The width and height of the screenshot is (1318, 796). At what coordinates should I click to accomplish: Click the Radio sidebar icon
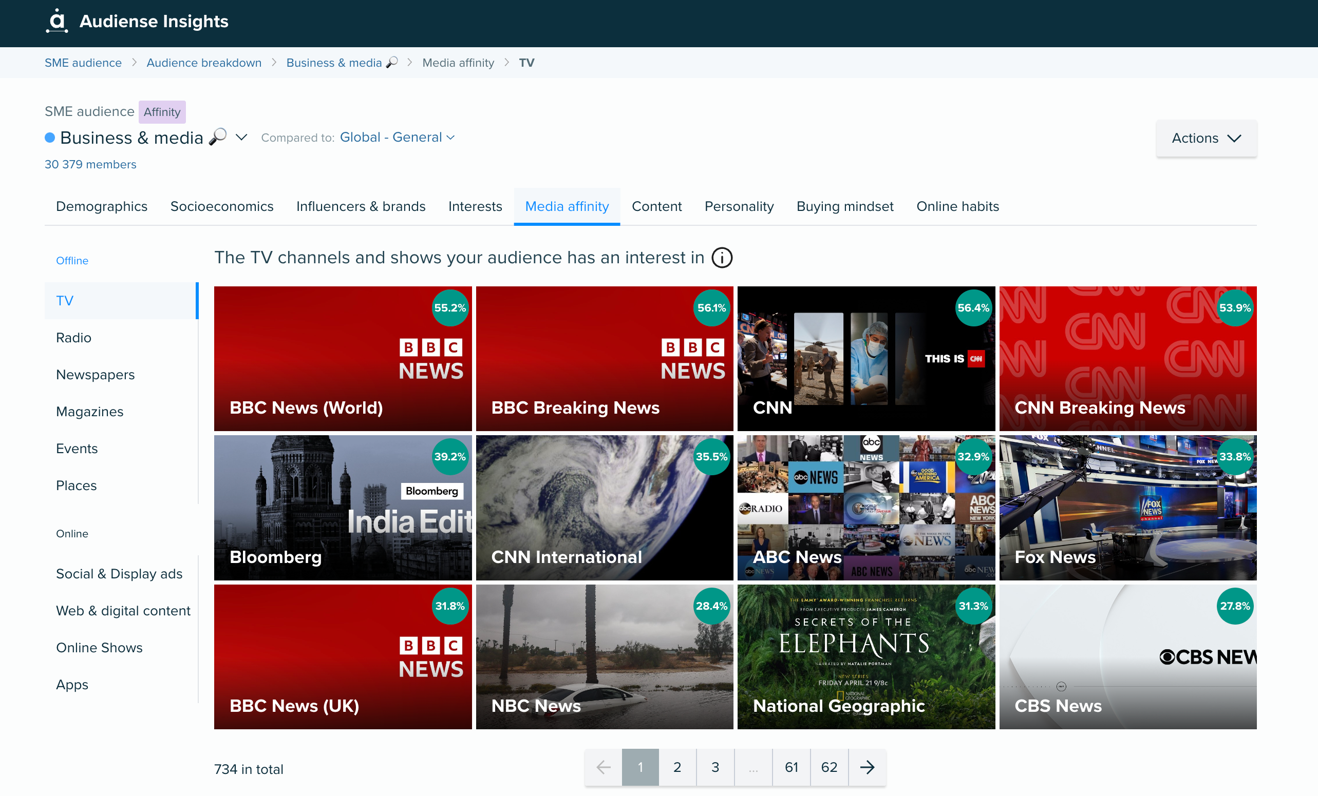[x=74, y=338]
